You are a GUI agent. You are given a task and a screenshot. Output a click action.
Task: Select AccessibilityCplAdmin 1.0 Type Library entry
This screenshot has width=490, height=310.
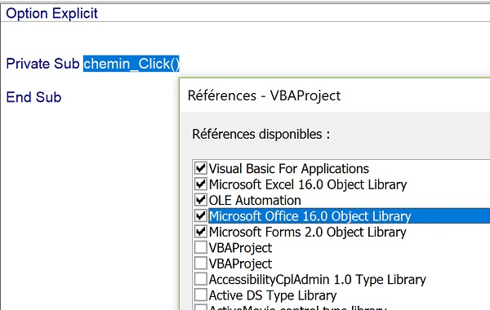click(x=317, y=279)
